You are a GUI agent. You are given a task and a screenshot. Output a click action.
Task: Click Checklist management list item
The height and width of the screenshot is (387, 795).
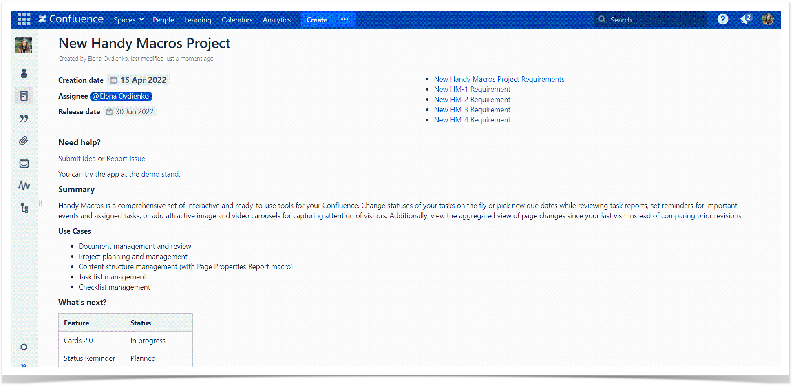(x=114, y=287)
